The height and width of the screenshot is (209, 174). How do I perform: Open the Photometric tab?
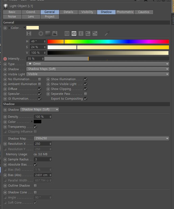125,12
